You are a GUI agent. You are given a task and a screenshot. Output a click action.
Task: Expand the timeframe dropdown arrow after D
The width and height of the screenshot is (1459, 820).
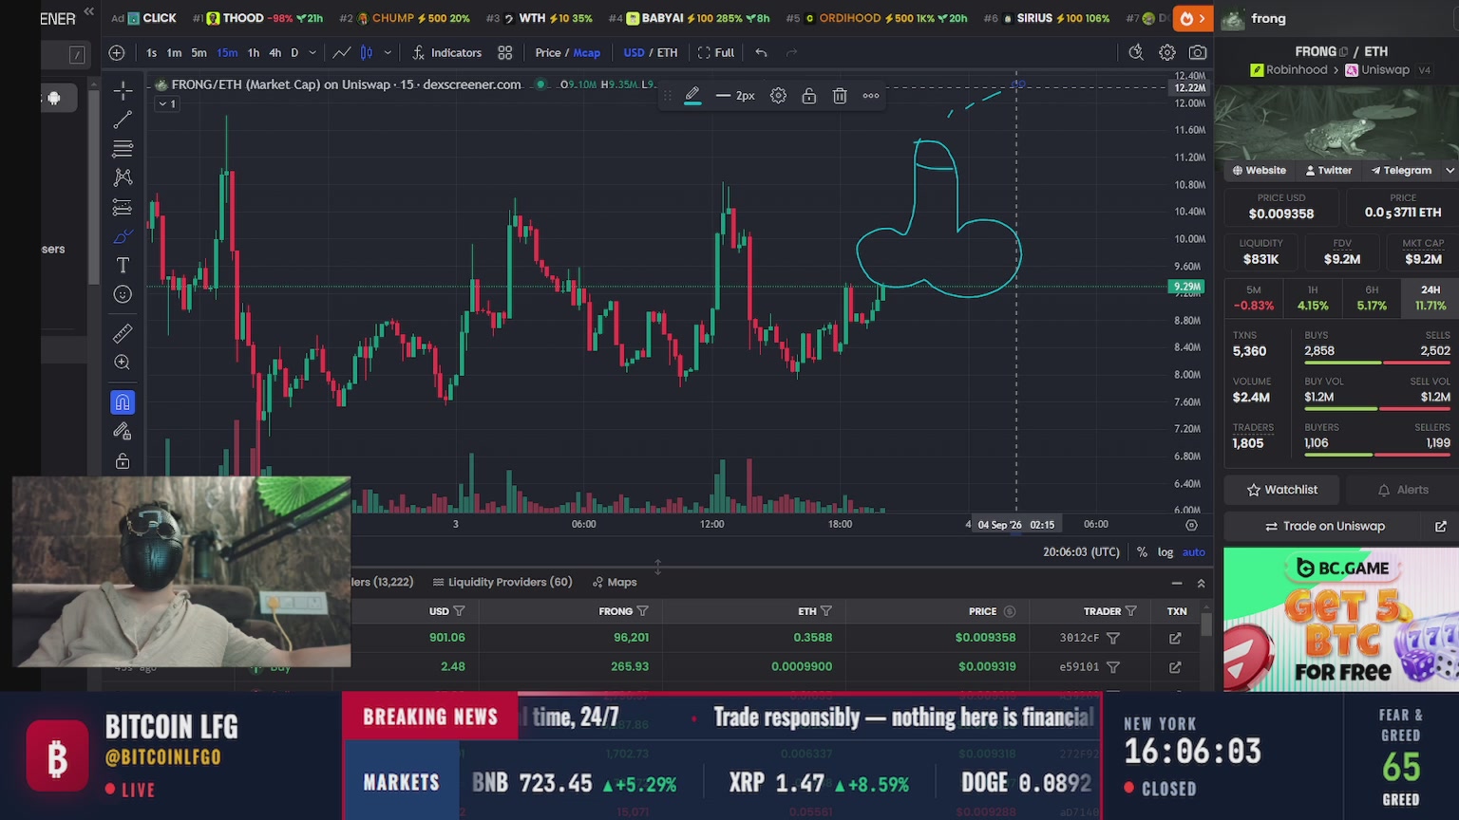(x=313, y=52)
